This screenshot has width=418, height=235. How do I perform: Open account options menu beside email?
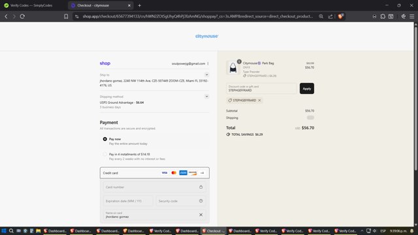(208, 63)
